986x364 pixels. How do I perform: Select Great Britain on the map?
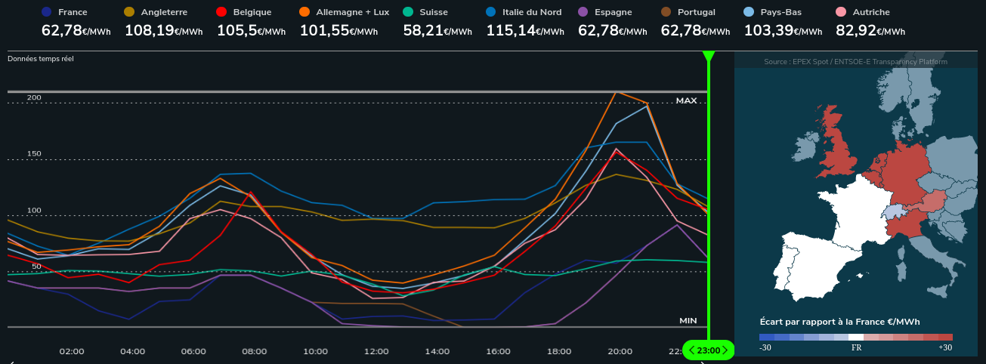[x=841, y=148]
